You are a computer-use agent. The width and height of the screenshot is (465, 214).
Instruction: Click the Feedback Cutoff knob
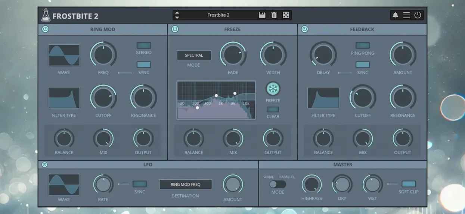pos(363,98)
